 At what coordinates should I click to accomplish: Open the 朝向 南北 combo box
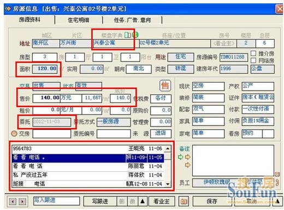click(x=139, y=69)
